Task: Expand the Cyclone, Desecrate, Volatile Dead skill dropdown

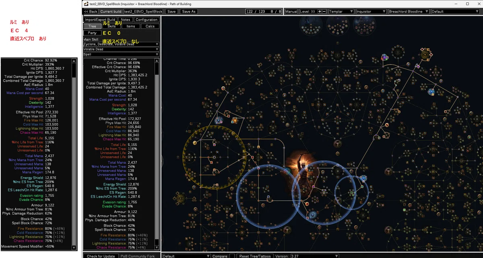Action: [121, 44]
